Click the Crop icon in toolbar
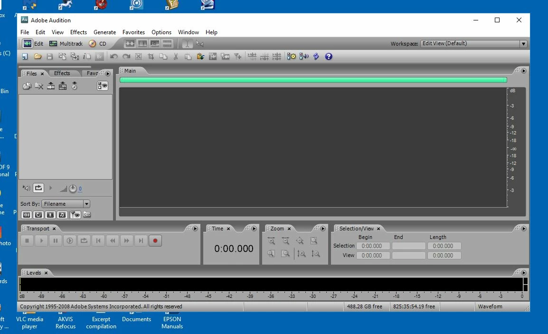This screenshot has height=334, width=548. 151,57
